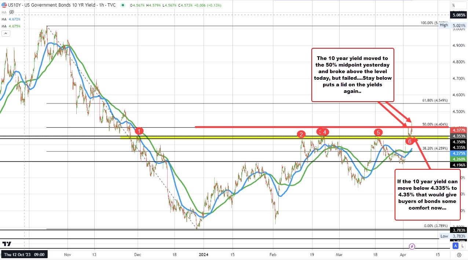Click the yellow highlighted support zone band
468x260 pixels.
(220, 137)
